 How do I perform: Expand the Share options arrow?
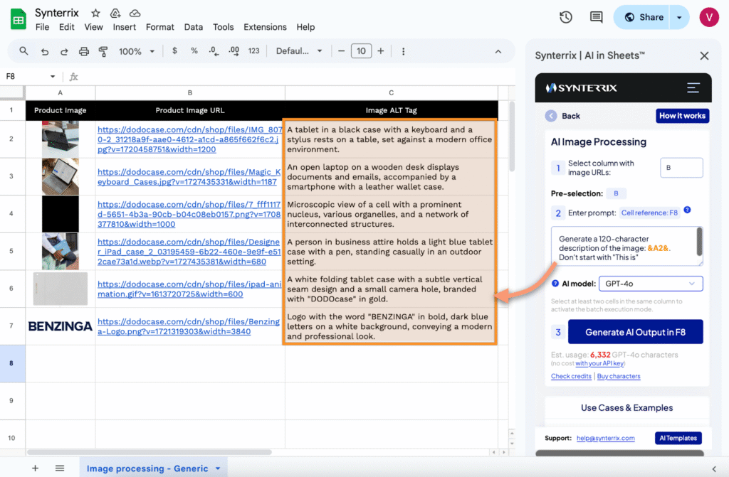click(679, 17)
